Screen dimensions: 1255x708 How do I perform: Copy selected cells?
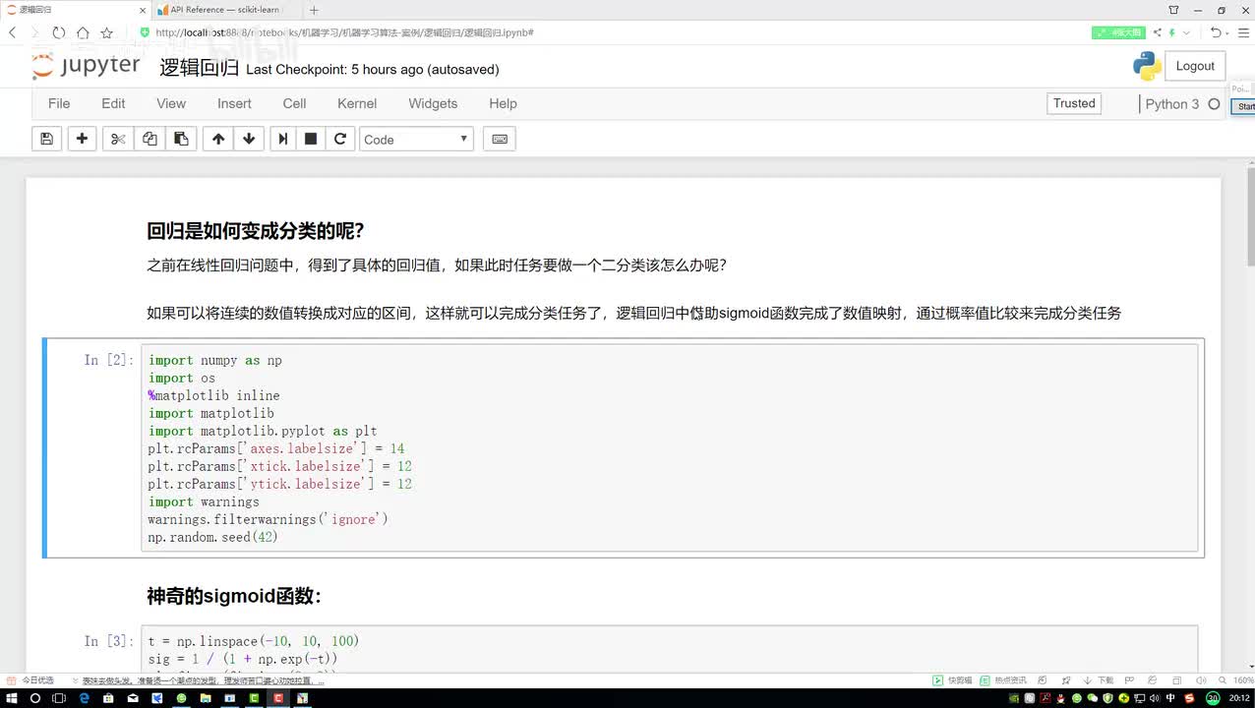point(149,139)
